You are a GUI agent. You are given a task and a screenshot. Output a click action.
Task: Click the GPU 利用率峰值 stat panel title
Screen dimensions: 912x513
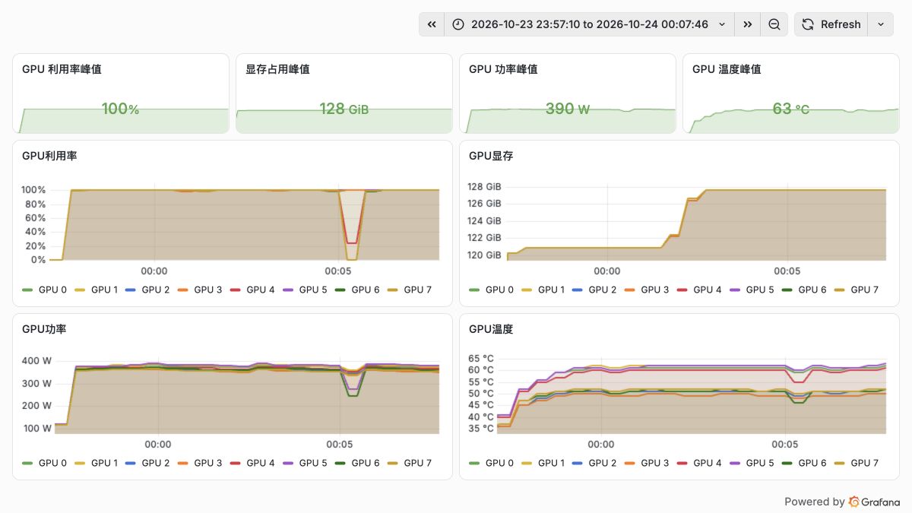[62, 69]
